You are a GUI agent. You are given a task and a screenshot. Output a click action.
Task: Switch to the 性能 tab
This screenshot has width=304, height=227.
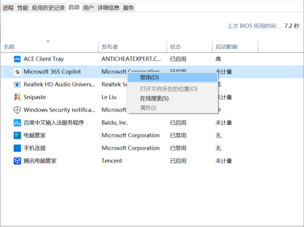pyautogui.click(x=23, y=7)
